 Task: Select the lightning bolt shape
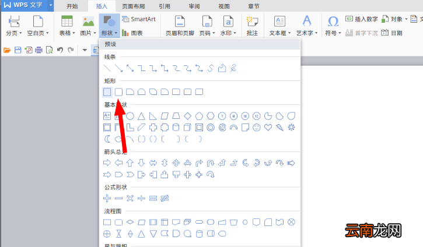coord(279,128)
